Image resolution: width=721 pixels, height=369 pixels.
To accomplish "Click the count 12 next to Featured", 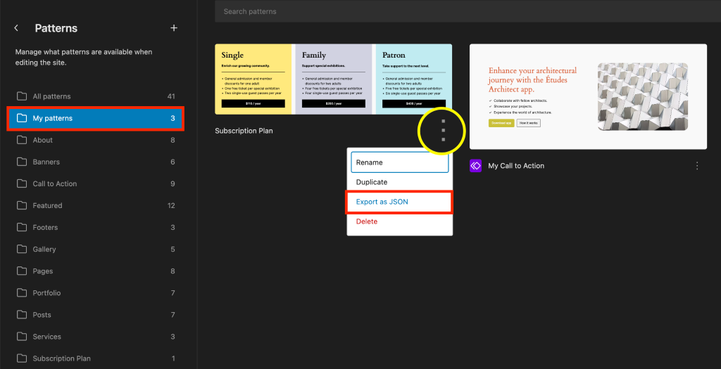I will [x=171, y=206].
